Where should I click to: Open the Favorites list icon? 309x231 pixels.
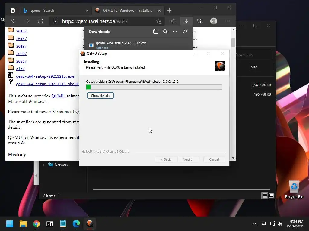[173, 21]
